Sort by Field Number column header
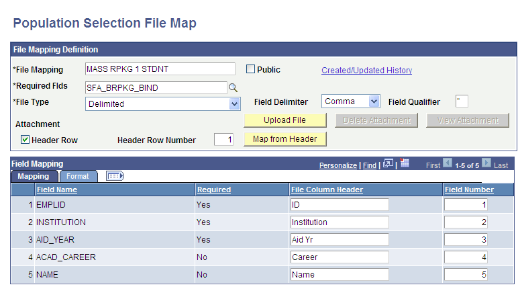 (x=469, y=189)
